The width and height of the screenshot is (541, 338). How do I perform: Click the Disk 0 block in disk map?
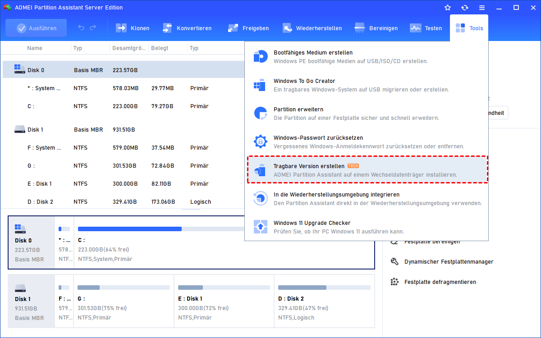coord(31,243)
